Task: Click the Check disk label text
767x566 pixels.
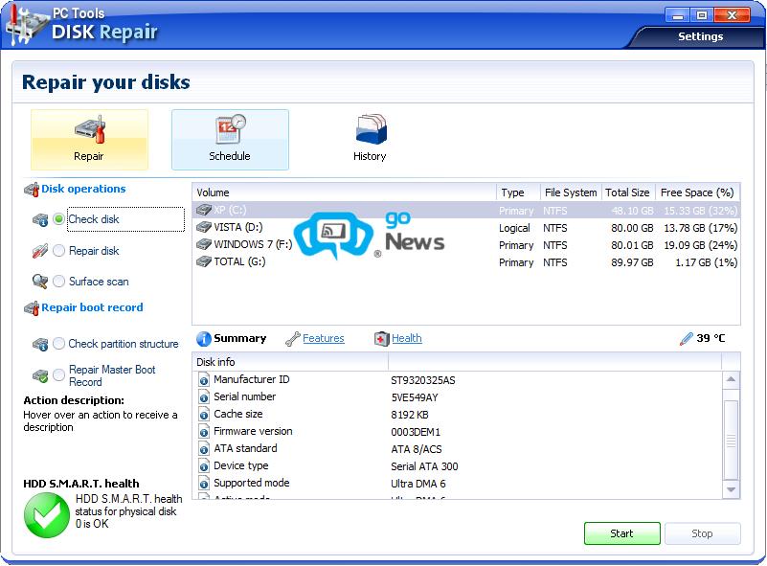Action: point(94,219)
